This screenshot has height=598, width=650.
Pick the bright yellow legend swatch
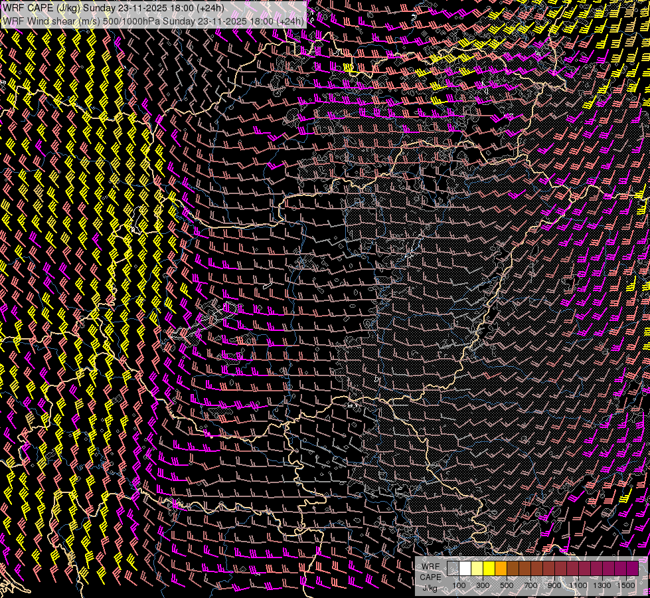[x=489, y=569]
